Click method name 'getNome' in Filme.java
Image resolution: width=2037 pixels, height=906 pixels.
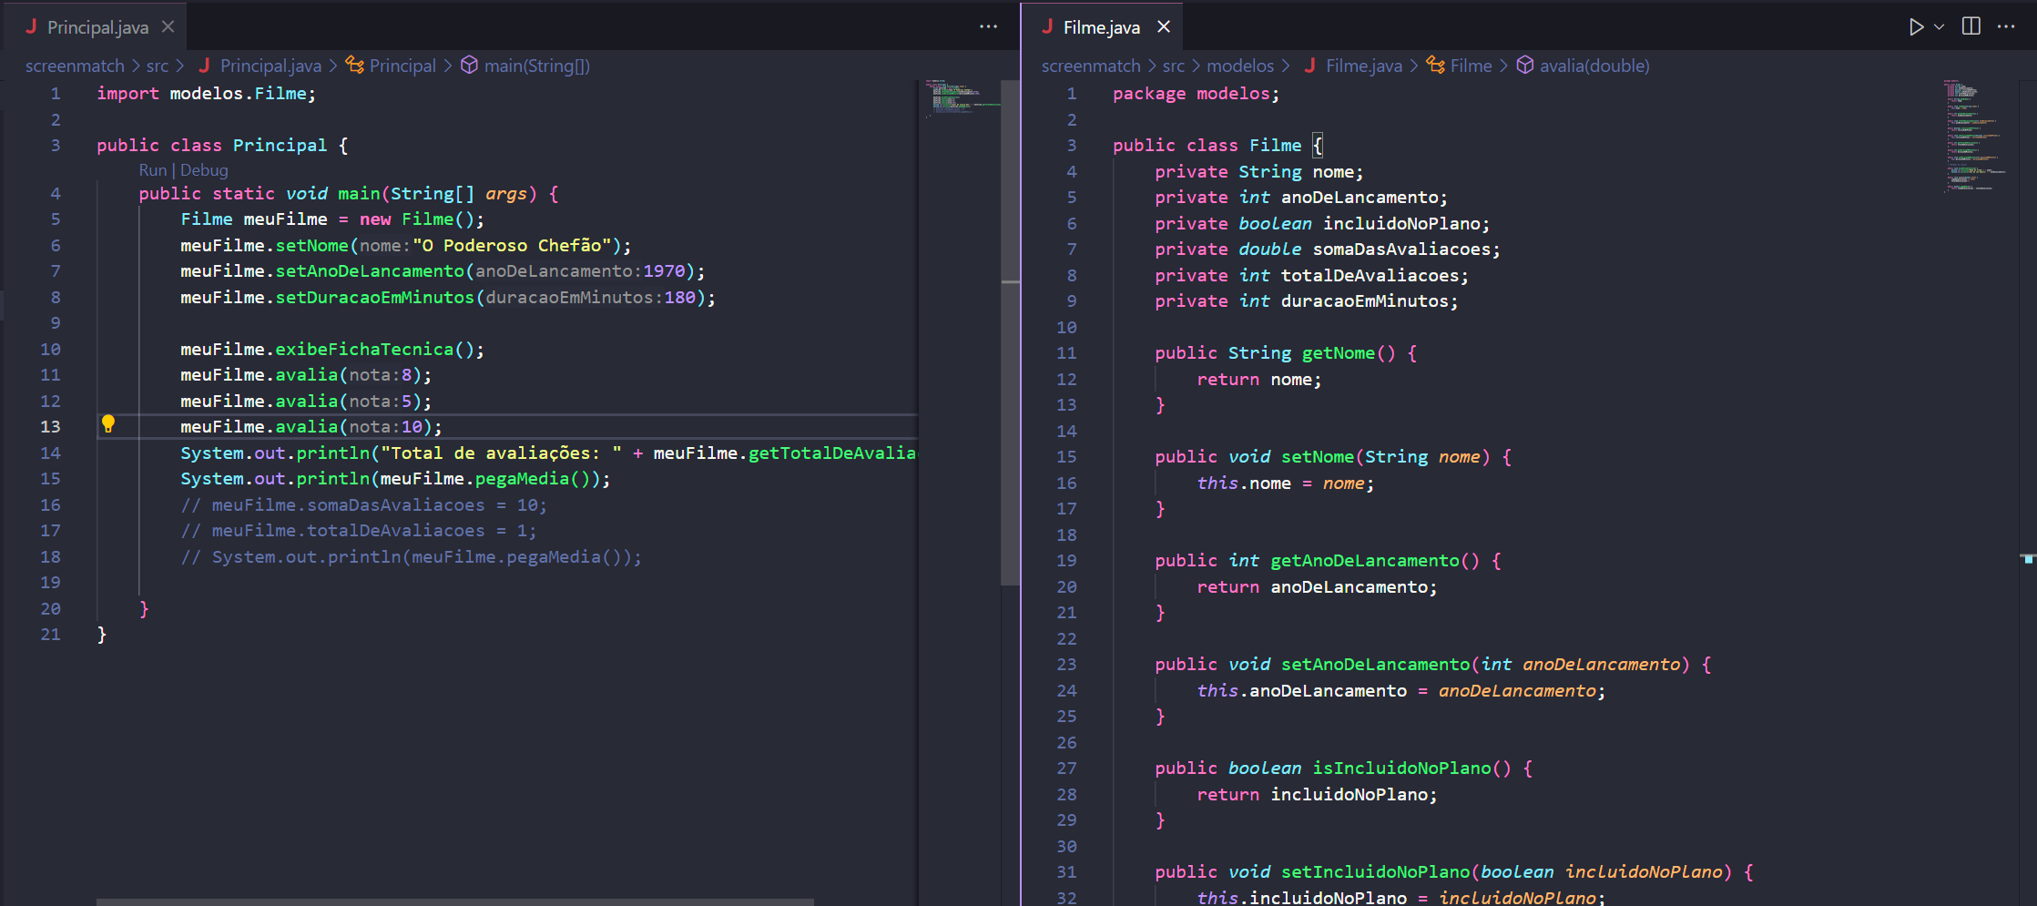click(x=1338, y=352)
